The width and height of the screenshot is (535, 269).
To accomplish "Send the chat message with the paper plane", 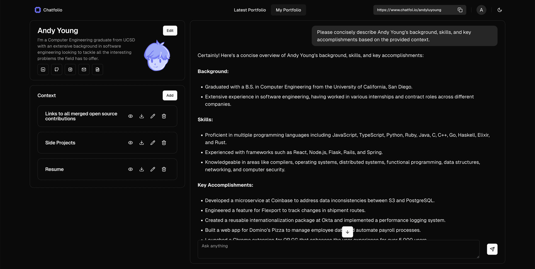I will tap(492, 249).
